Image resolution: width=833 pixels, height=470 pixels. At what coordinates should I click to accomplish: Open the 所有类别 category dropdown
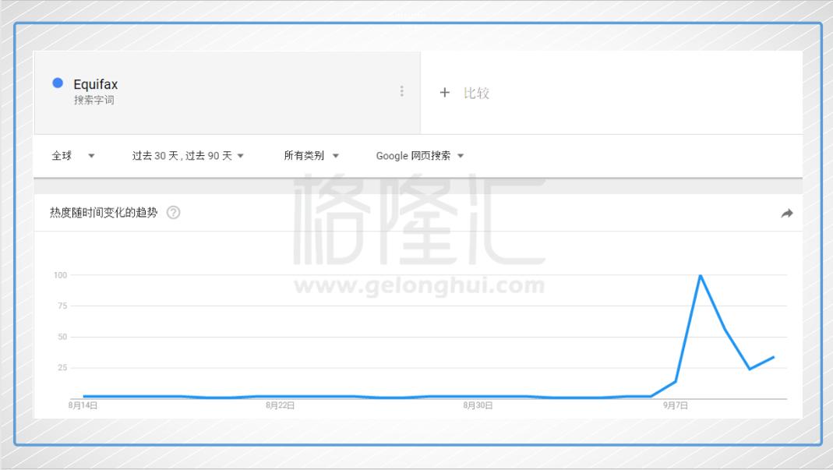point(312,156)
